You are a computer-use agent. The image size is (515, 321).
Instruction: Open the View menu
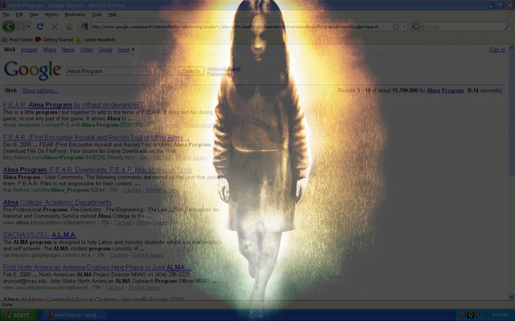click(34, 14)
